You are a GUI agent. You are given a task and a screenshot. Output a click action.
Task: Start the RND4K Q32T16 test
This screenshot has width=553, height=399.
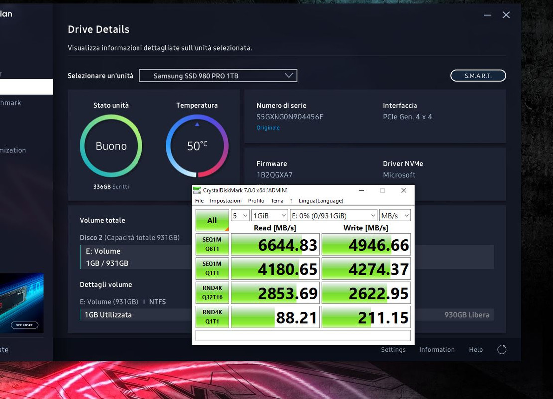coord(212,292)
